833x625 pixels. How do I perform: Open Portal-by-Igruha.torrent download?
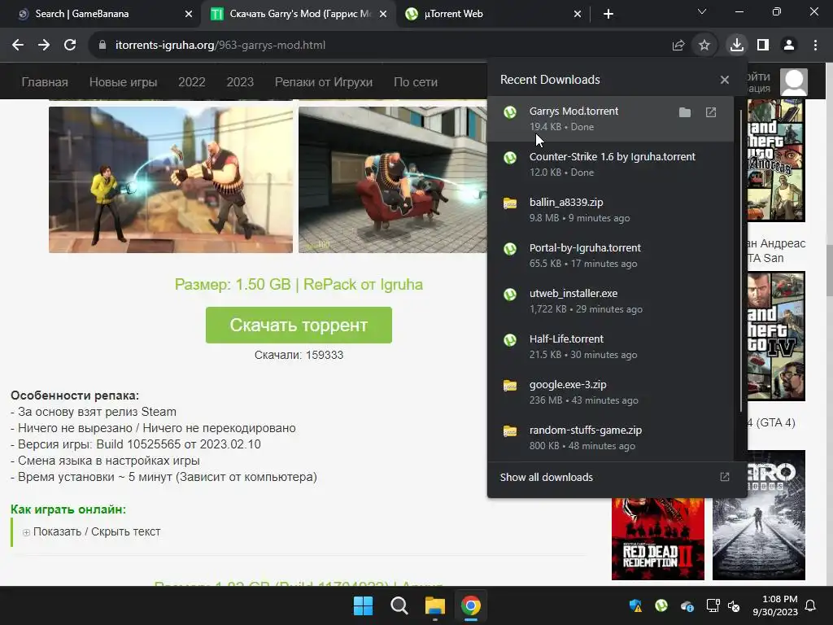click(610, 255)
